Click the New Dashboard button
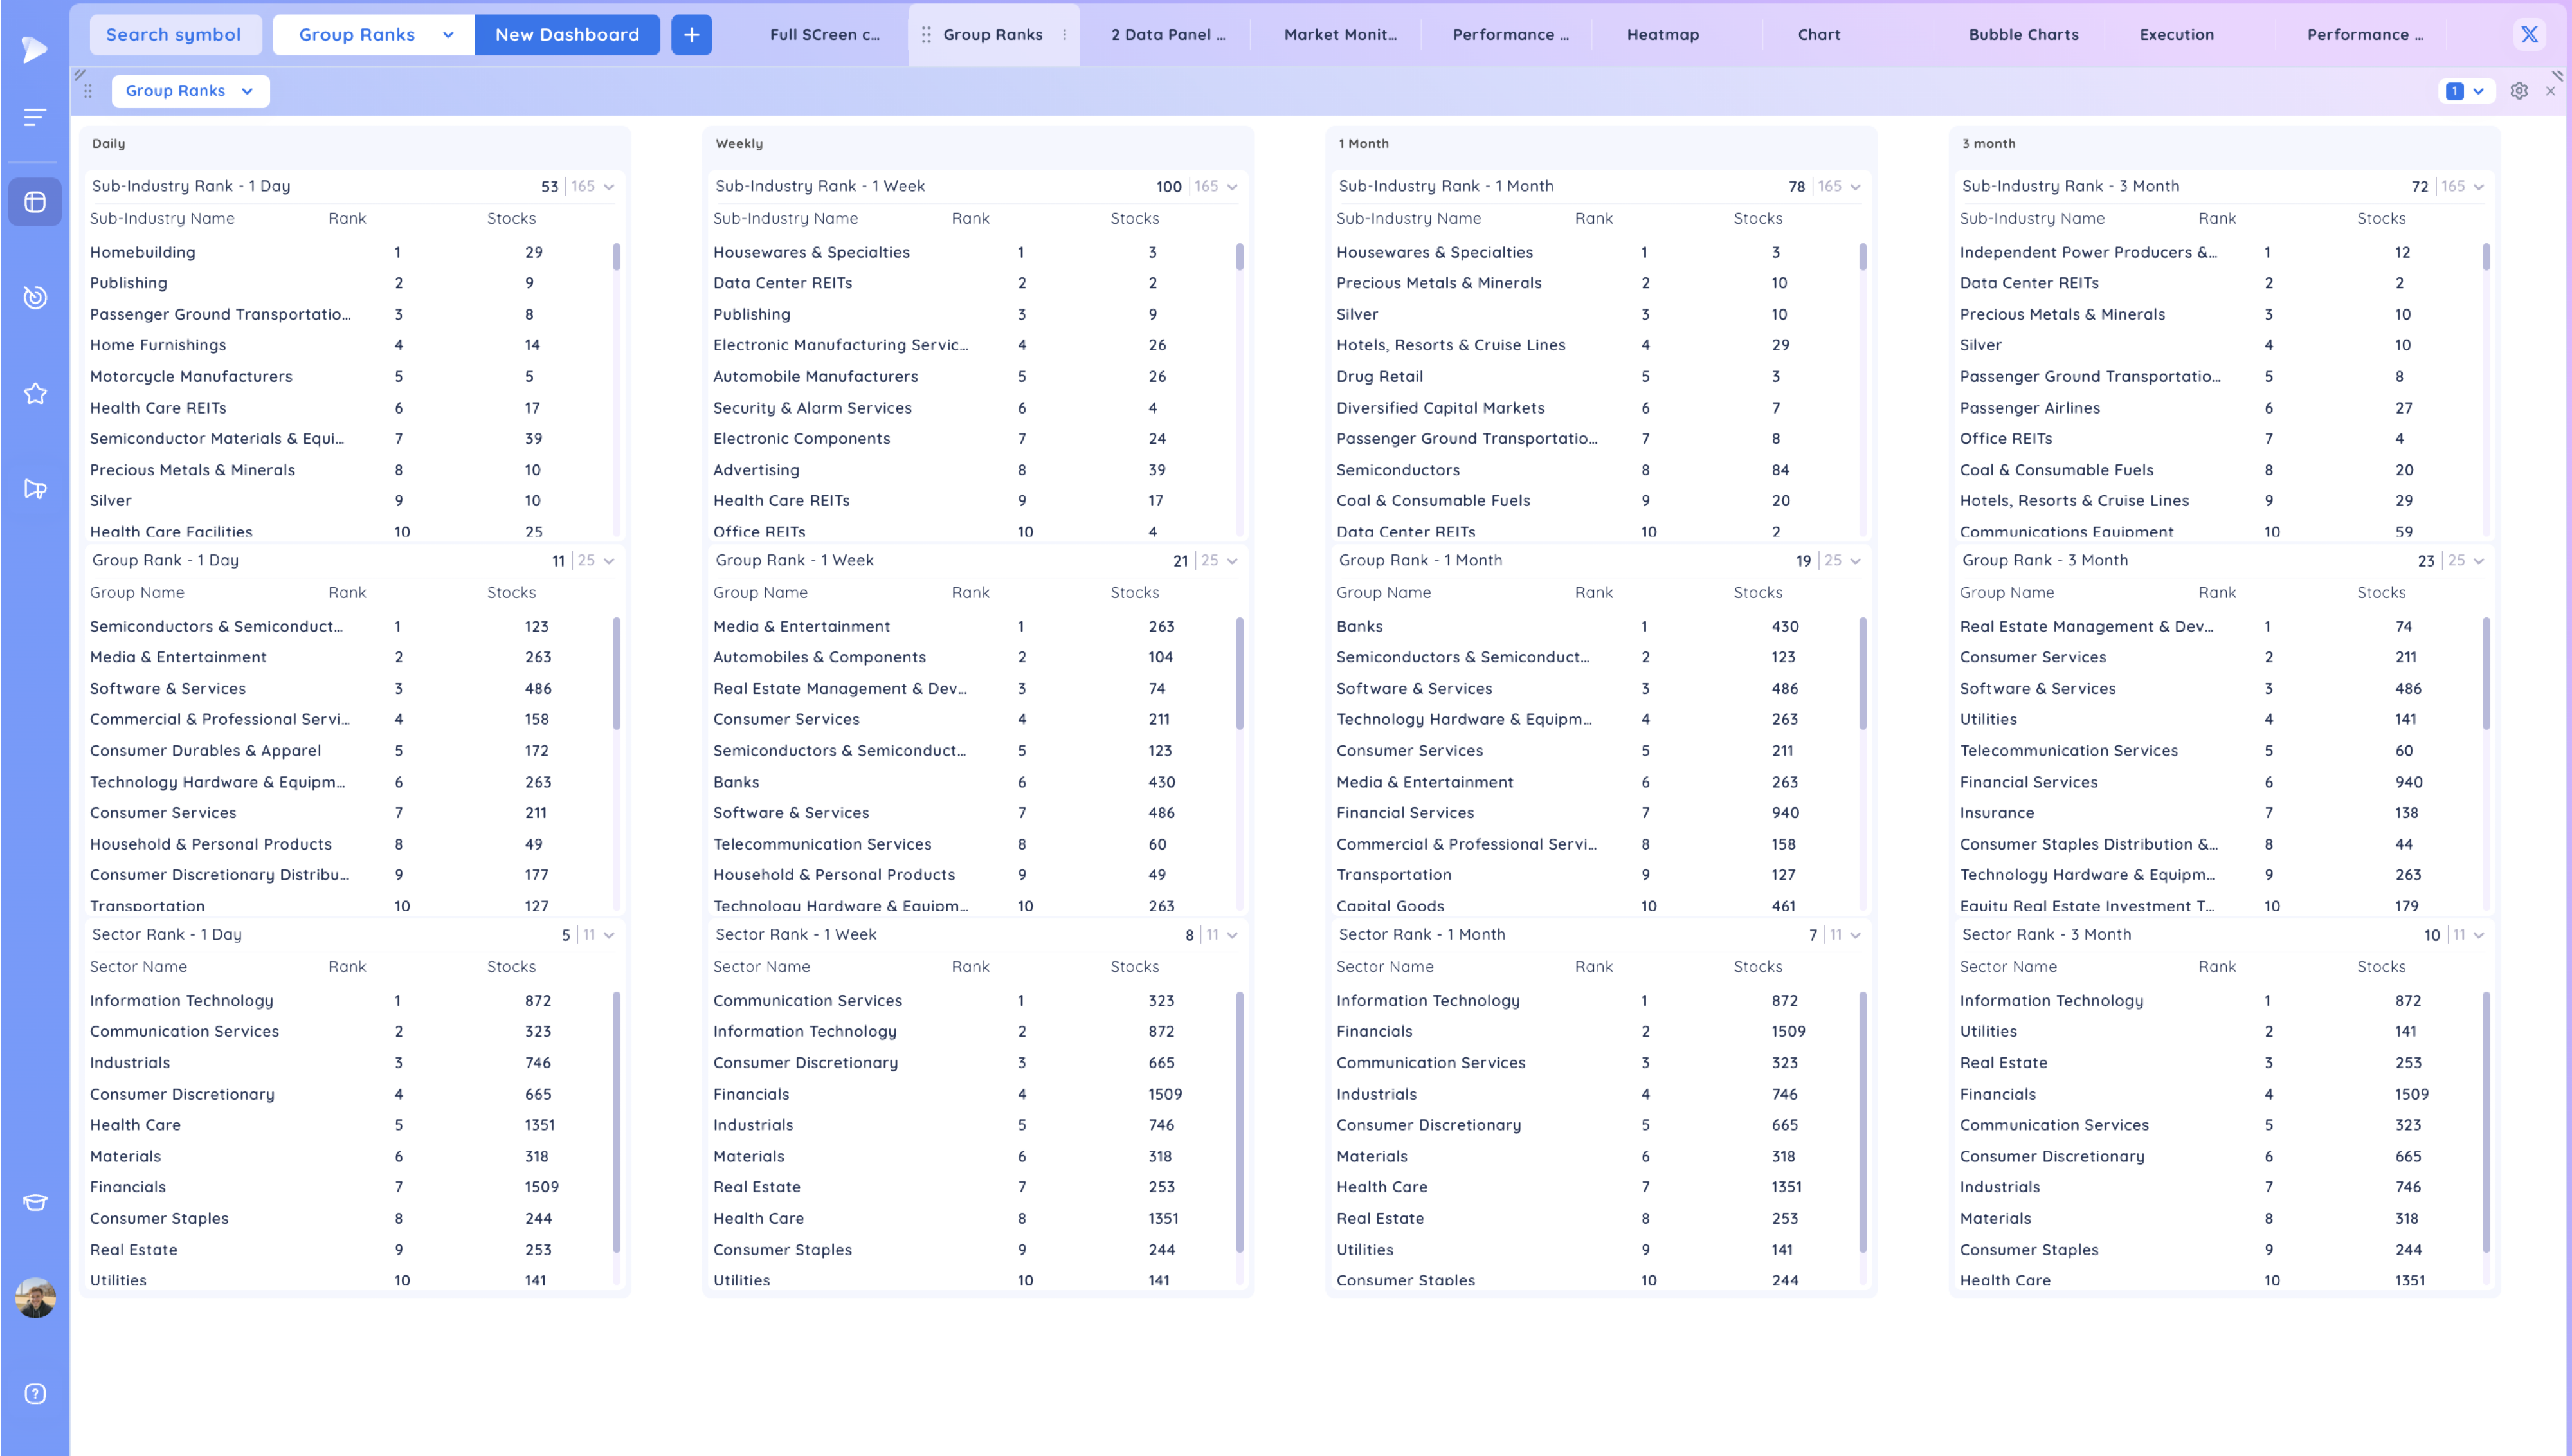 [566, 35]
